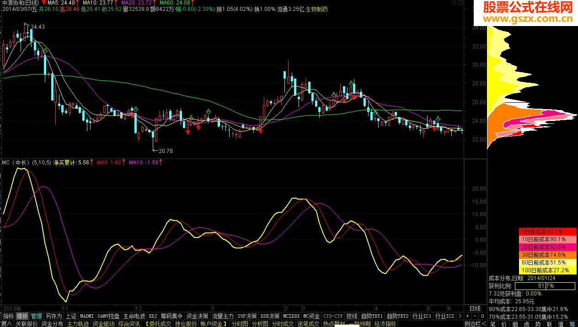The height and width of the screenshot is (327, 578).
Task: Open the 逐笔成交 tab
Action: [x=308, y=324]
